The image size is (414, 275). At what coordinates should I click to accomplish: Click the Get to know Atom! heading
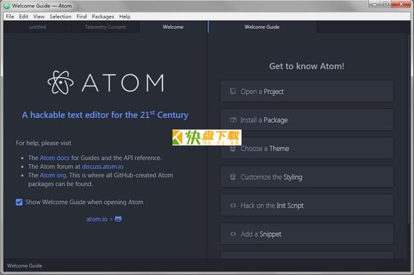click(307, 66)
